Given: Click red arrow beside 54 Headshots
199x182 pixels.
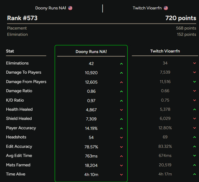Looking at the screenshot, I should (x=121, y=138).
